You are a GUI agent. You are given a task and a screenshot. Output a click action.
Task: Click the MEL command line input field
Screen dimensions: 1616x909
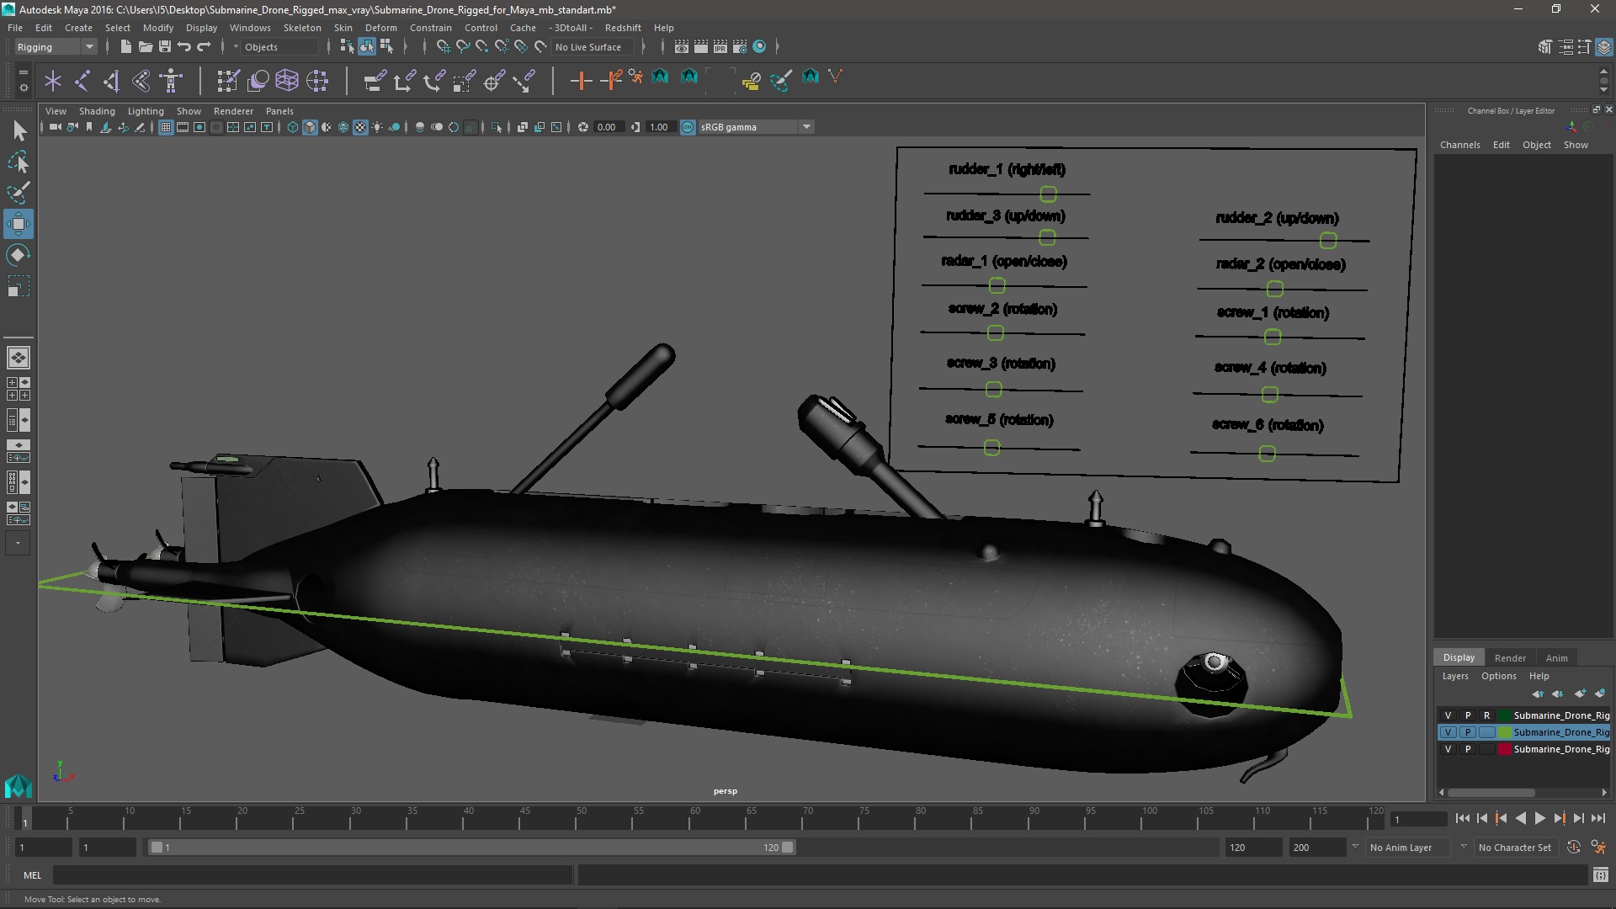point(311,875)
